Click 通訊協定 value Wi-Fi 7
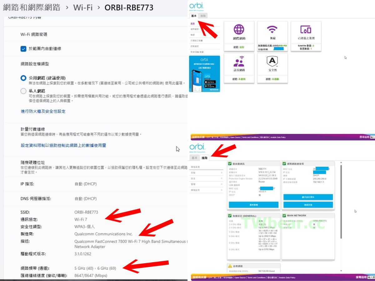 tap(81, 219)
